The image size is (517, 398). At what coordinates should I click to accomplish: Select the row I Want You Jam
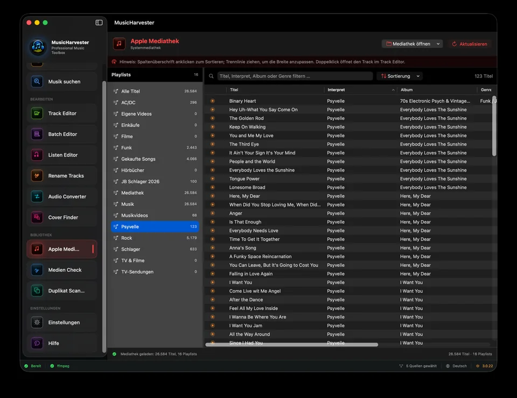(348, 325)
